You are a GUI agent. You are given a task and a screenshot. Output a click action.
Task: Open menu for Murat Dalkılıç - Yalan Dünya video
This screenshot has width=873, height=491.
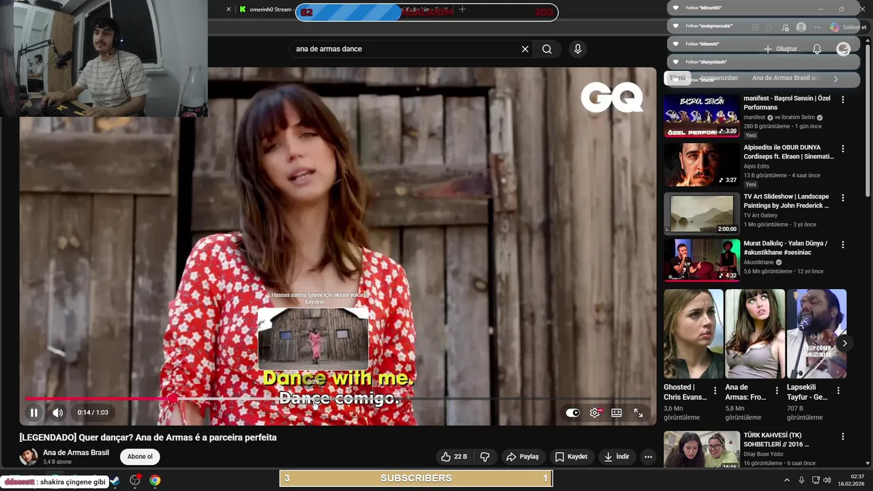(843, 244)
